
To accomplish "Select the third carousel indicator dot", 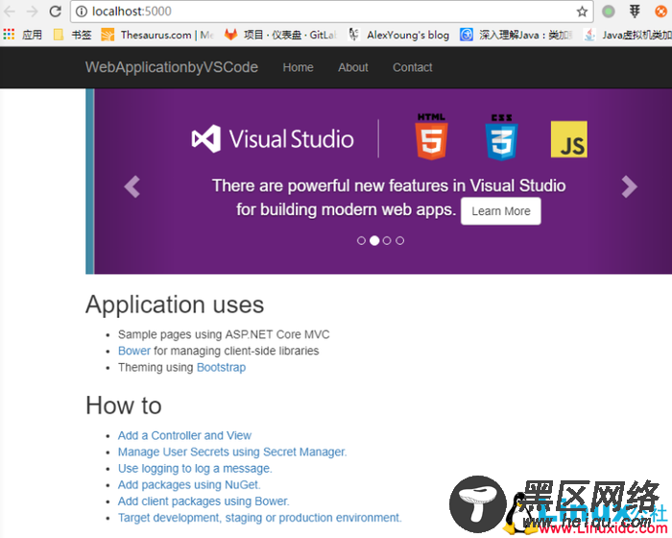I will [387, 241].
